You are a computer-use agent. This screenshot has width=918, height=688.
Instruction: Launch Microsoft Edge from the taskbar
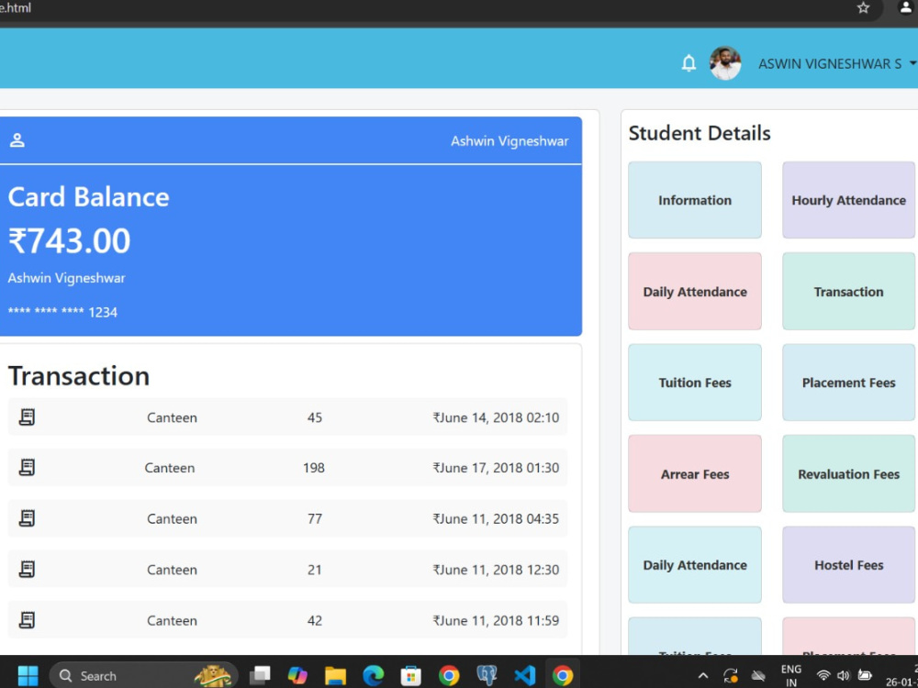tap(373, 676)
